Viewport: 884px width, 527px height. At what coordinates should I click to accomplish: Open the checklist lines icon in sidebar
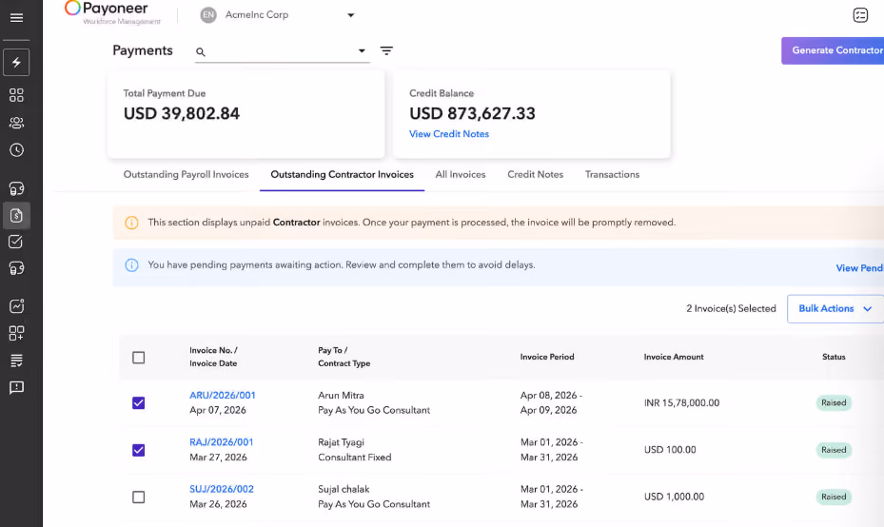16,361
